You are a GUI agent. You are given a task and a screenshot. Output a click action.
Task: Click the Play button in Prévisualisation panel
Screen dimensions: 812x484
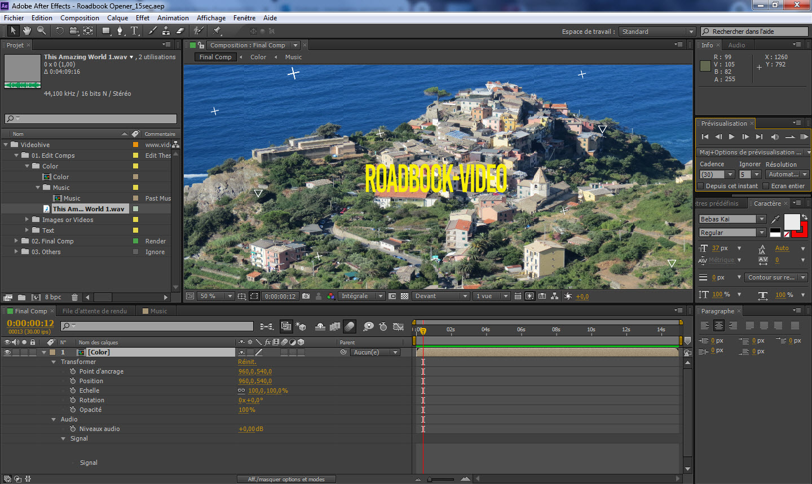[731, 137]
